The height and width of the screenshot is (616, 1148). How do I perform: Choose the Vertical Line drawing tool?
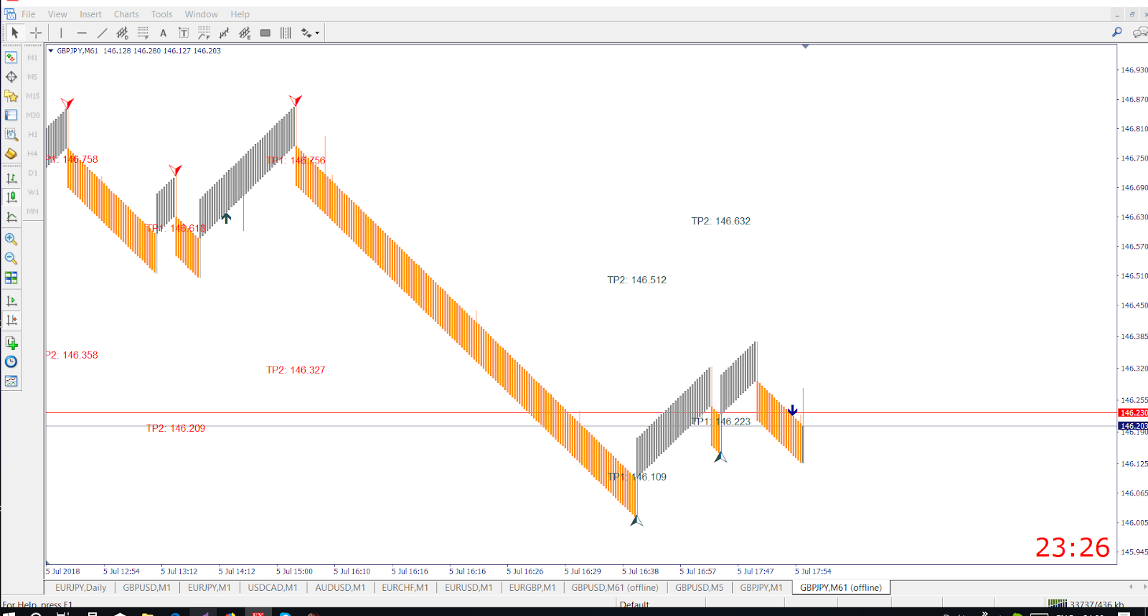(62, 32)
